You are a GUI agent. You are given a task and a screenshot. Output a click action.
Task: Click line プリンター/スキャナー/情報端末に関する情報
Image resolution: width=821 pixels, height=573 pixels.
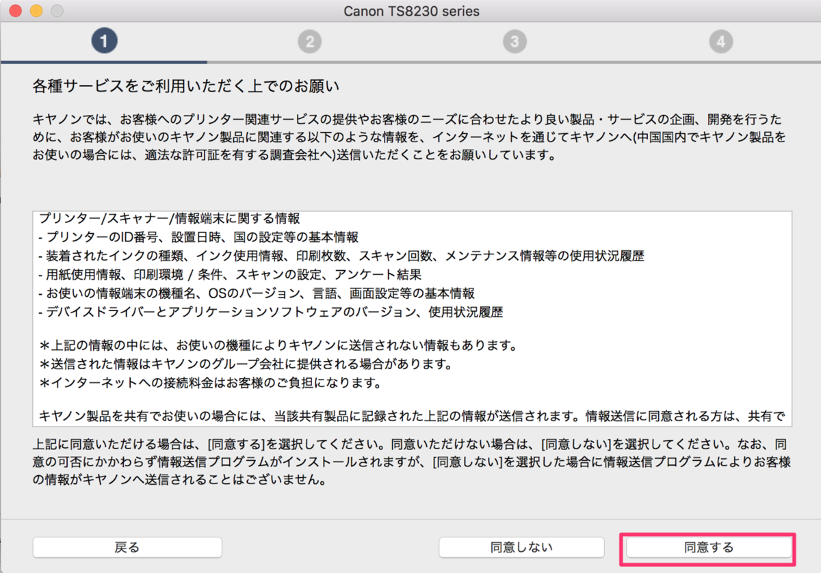pyautogui.click(x=169, y=219)
